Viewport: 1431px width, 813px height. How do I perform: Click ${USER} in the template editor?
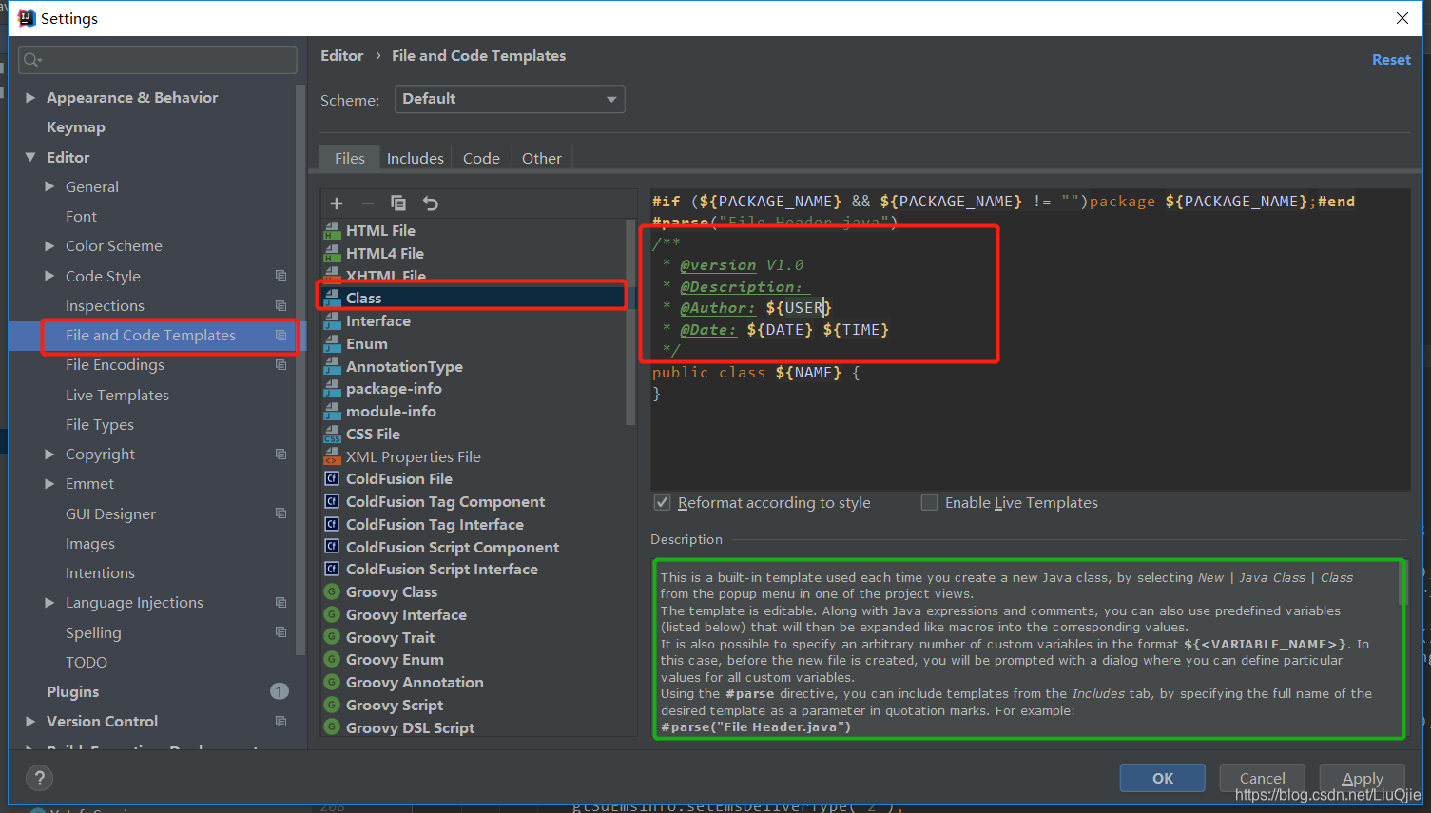(799, 308)
